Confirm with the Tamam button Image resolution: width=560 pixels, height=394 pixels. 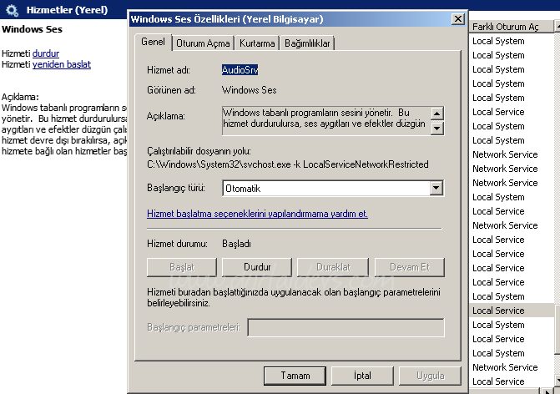point(293,376)
